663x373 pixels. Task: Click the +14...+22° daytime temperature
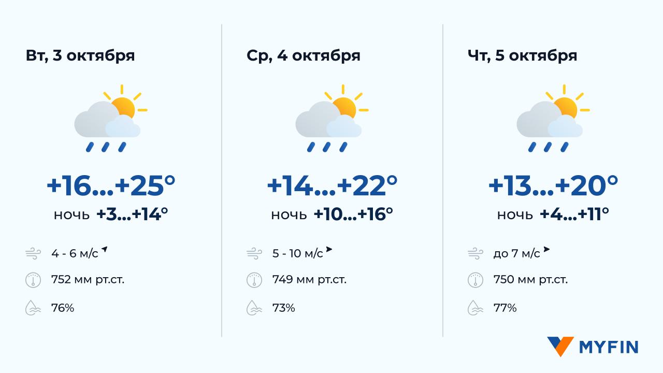click(331, 186)
